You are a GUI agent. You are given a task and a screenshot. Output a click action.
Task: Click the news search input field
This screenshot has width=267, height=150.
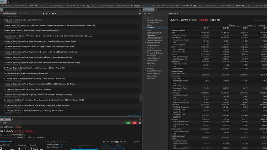coord(31,14)
